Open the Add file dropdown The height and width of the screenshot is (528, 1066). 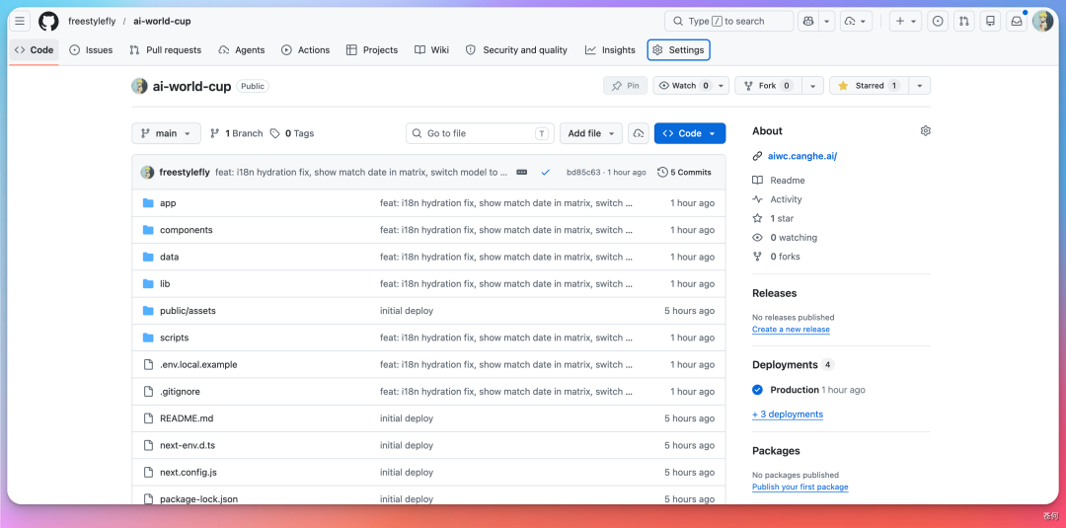(x=591, y=133)
